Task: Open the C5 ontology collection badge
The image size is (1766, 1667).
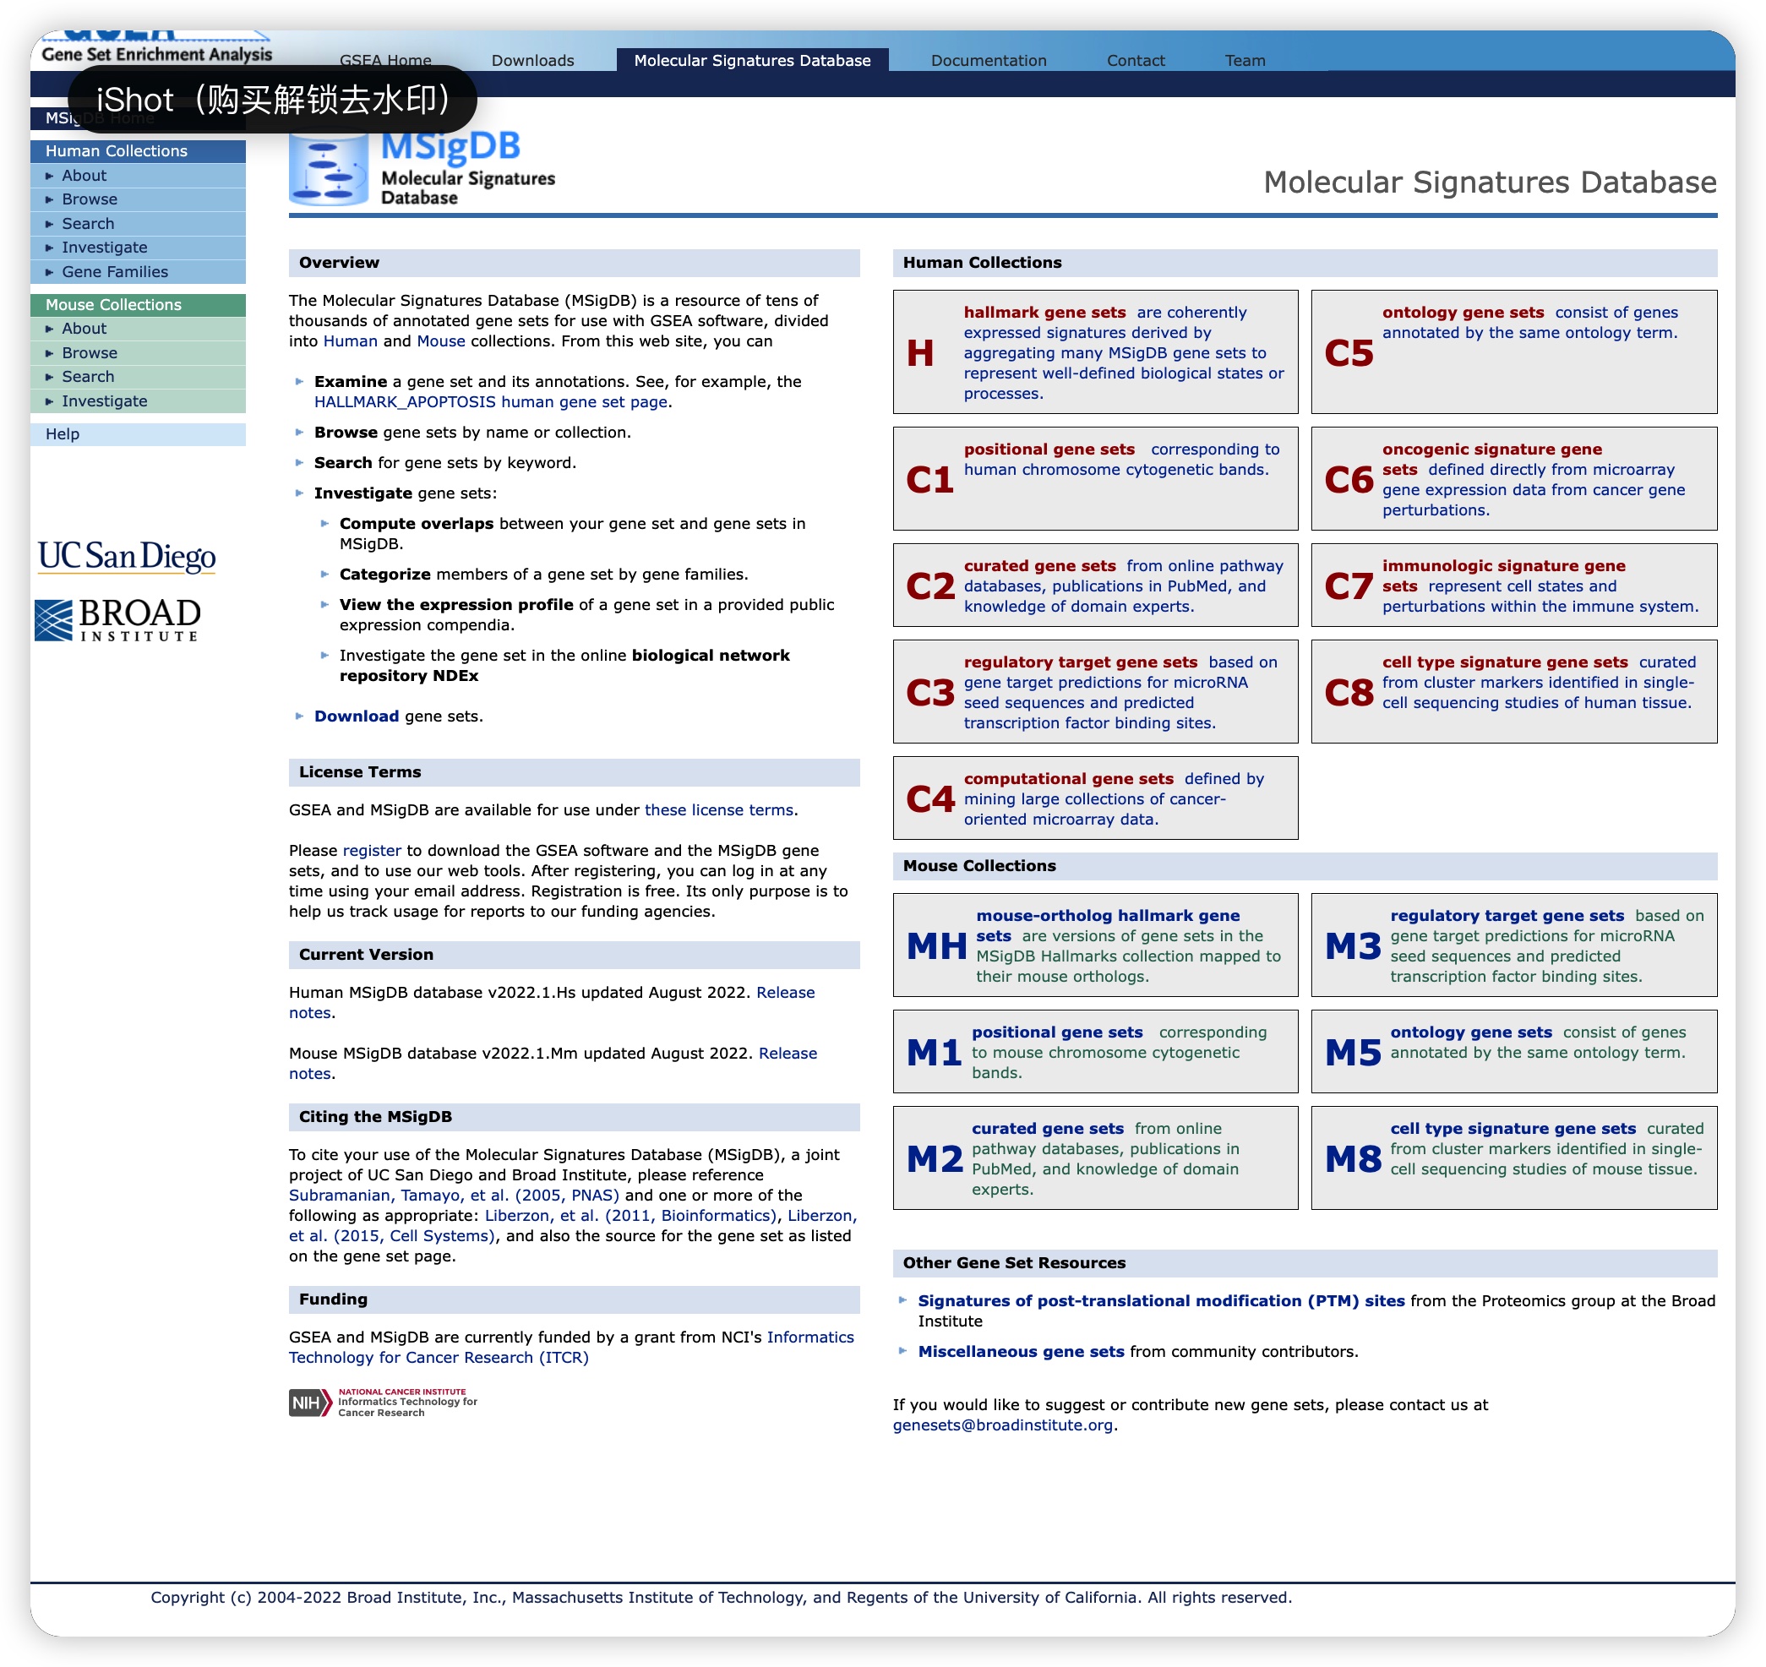Action: point(1349,353)
